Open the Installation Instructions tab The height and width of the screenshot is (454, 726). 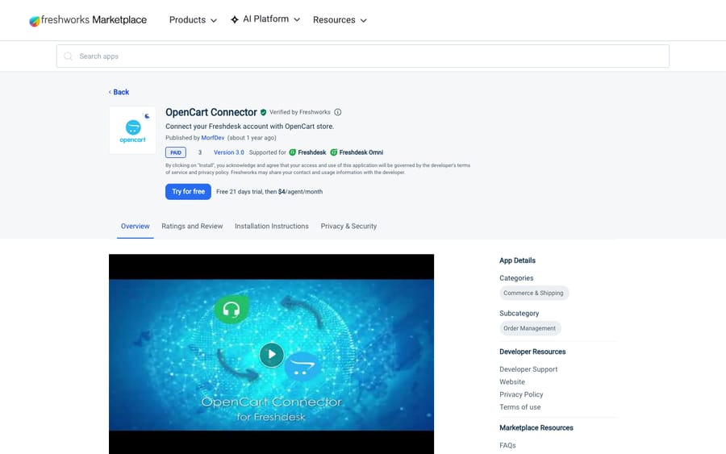click(272, 227)
